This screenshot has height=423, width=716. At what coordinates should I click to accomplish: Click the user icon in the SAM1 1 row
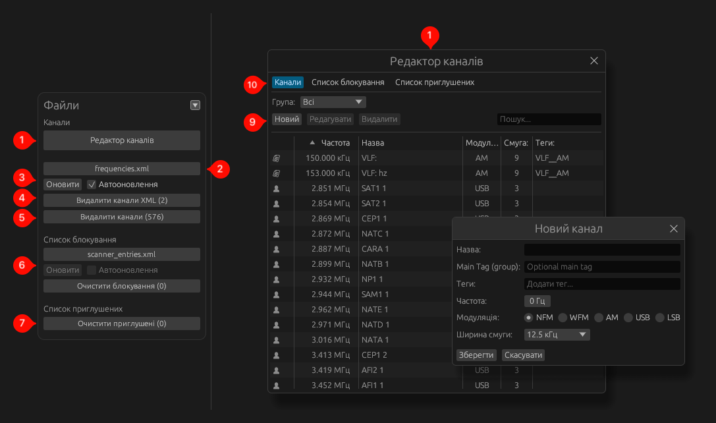[276, 295]
